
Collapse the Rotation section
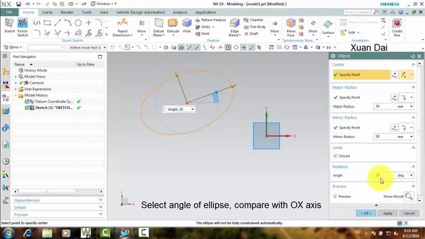point(413,167)
